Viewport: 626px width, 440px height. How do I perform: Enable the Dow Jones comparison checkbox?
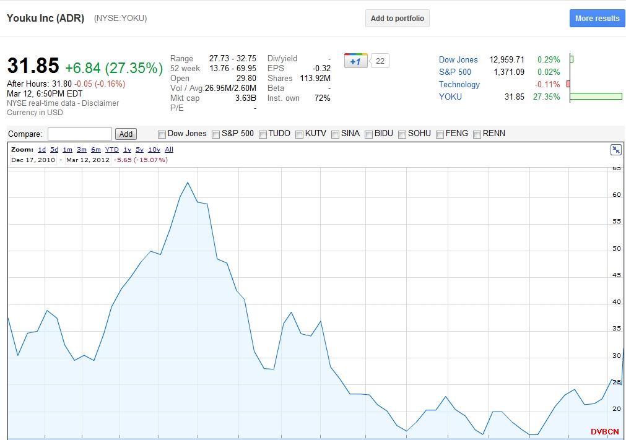tap(162, 134)
